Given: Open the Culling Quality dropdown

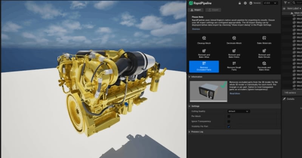Looking at the screenshot, I should pos(238,111).
